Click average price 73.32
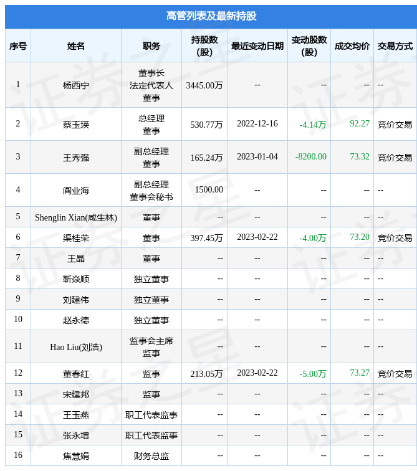This screenshot has width=417, height=471. point(359,156)
